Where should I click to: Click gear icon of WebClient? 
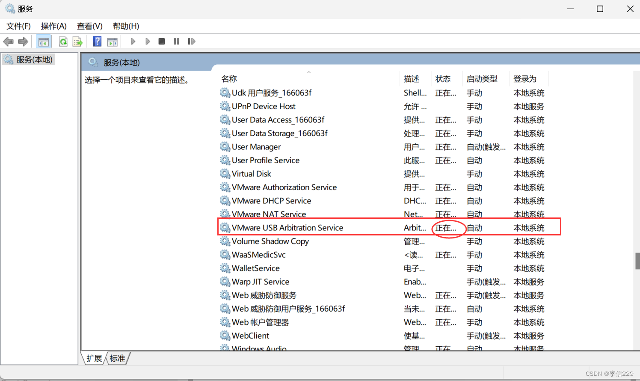pyautogui.click(x=225, y=335)
